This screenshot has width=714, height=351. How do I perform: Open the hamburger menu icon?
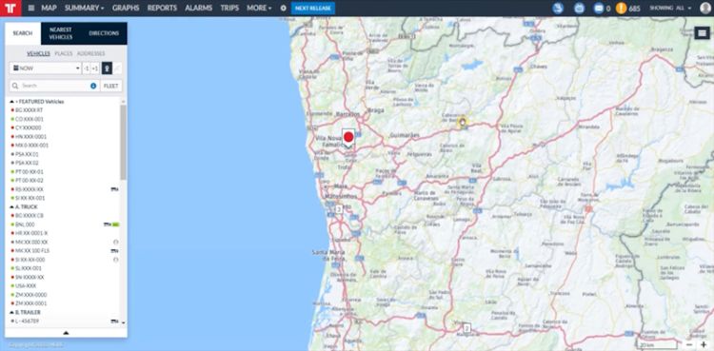31,9
